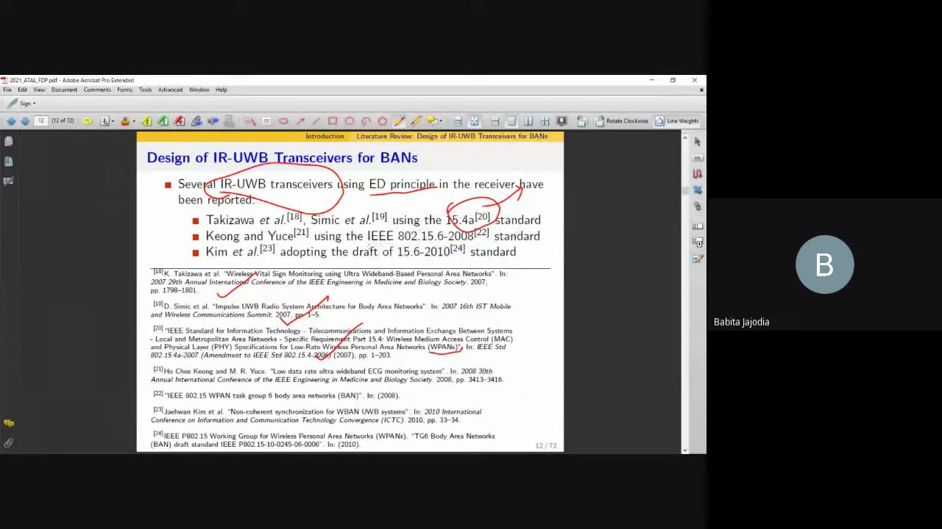Image resolution: width=942 pixels, height=529 pixels.
Task: Click Rotate Clockwise button
Action: 622,121
